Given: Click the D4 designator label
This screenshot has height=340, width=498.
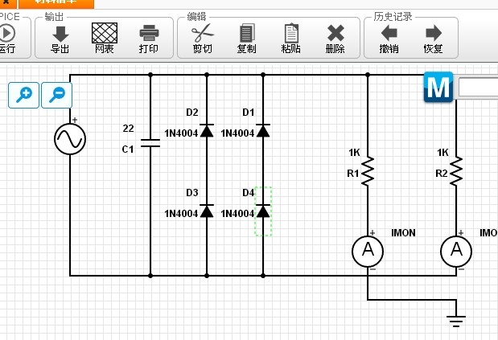Looking at the screenshot, I should tap(248, 193).
